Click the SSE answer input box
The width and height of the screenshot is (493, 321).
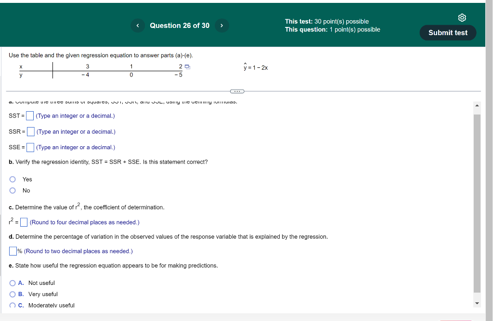point(30,147)
